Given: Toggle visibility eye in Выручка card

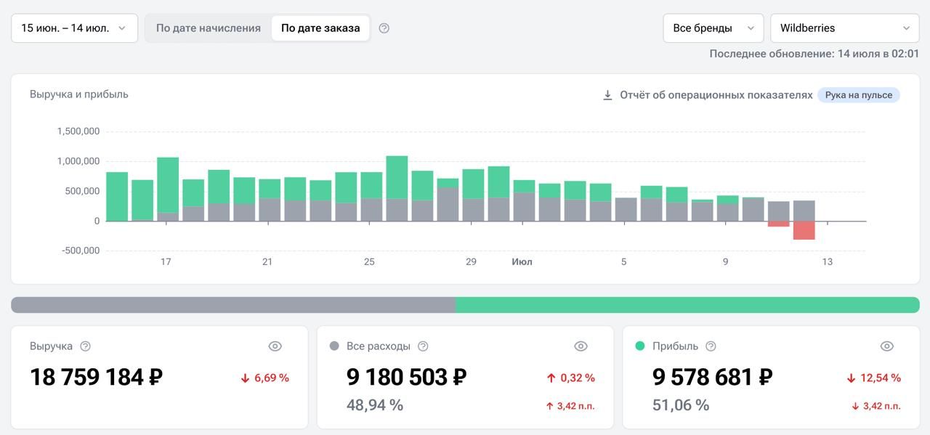Looking at the screenshot, I should click(275, 346).
